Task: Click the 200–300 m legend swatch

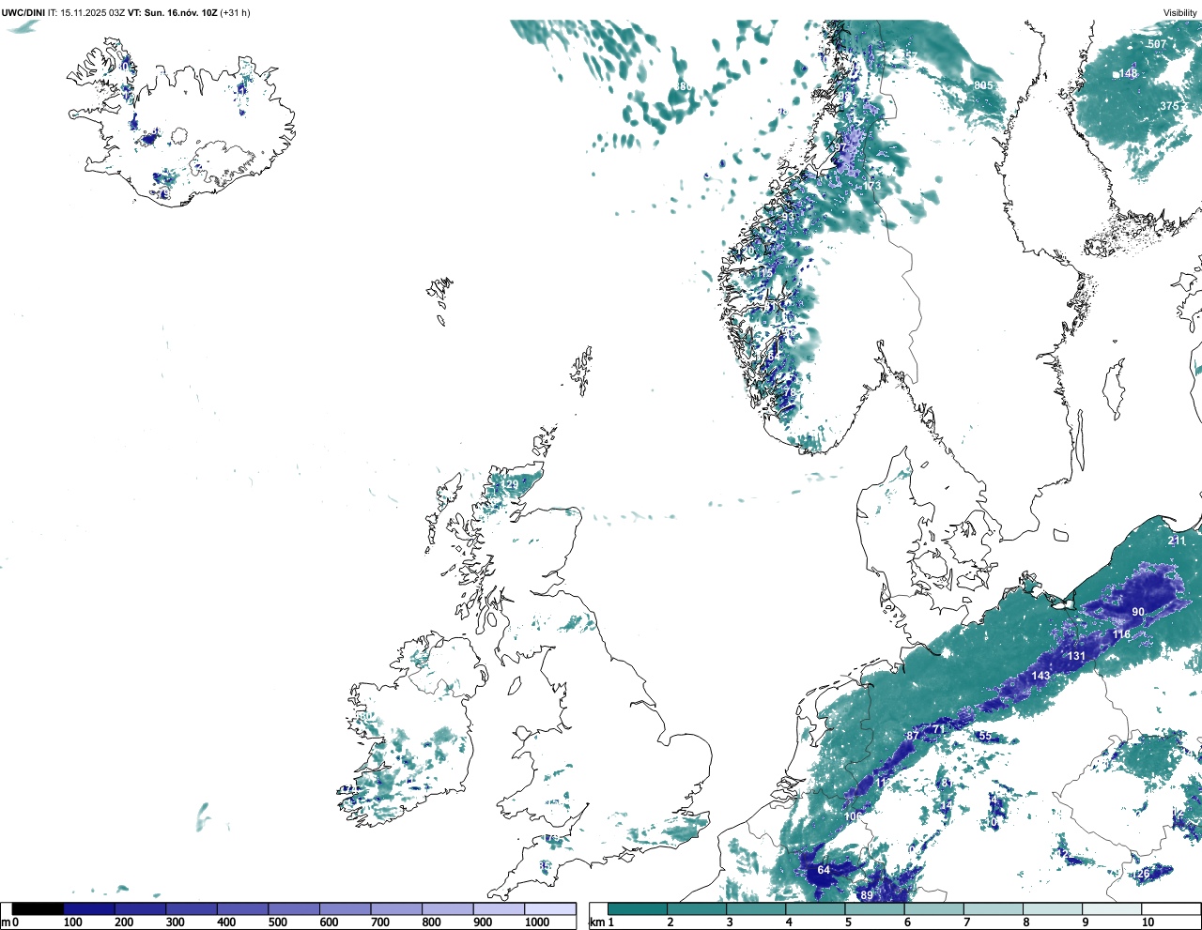Action: coord(140,908)
